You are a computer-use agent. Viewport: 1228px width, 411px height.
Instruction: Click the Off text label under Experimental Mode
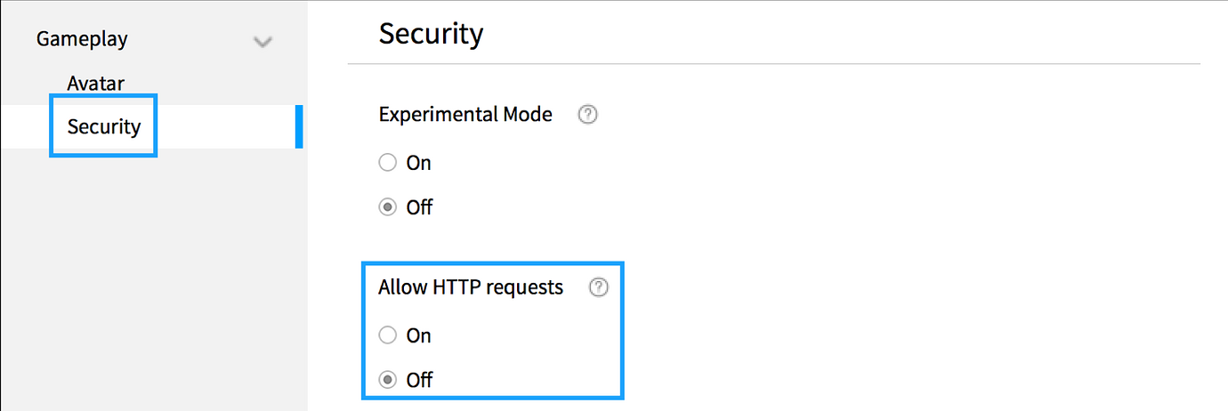tap(419, 207)
